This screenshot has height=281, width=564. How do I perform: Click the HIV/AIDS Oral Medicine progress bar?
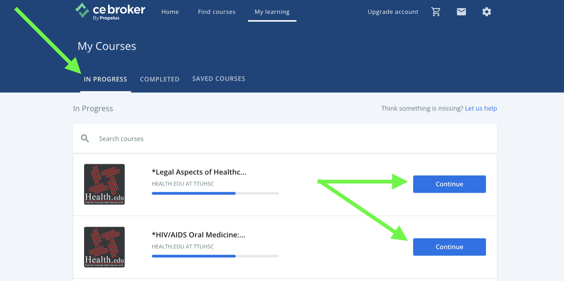click(215, 256)
